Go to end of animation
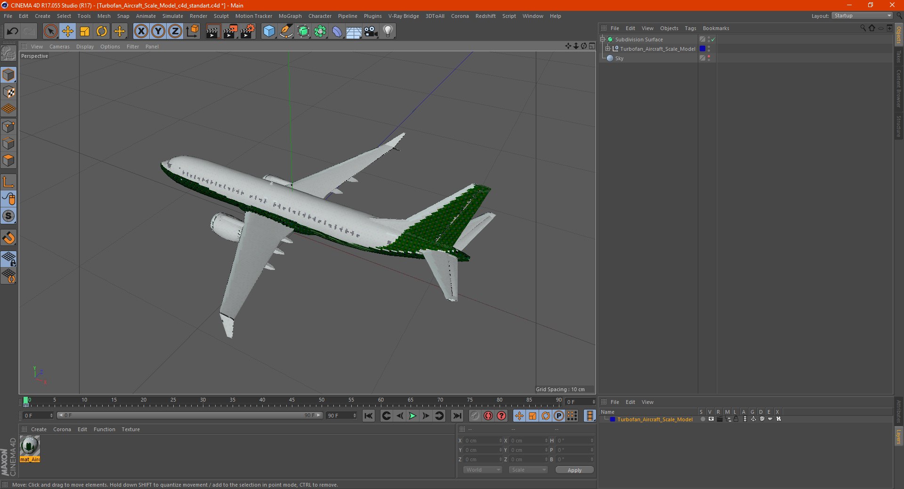 coord(457,416)
